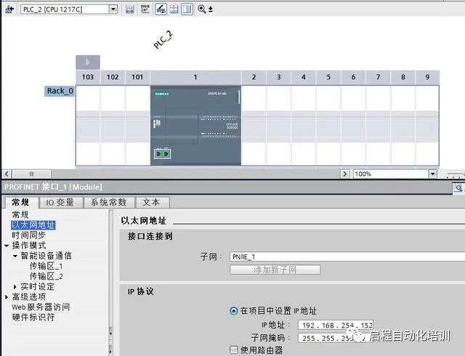Switch to the 系统常数 tab
465x356 pixels.
[109, 202]
